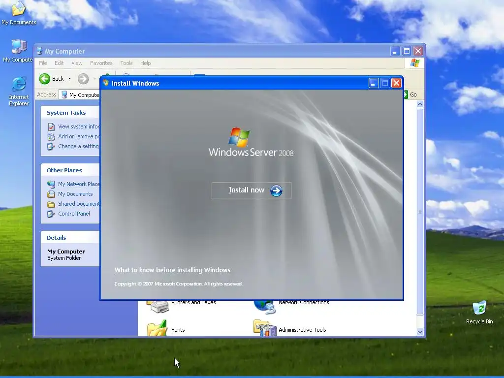Click the View system information checkmark icon

(51, 126)
